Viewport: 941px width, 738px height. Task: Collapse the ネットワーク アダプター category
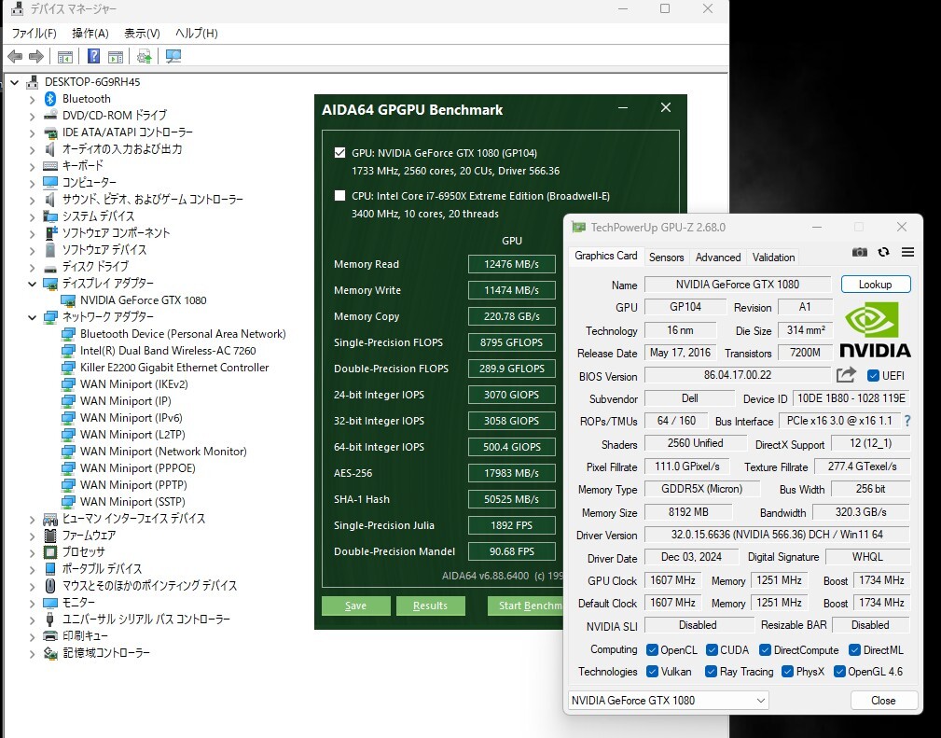click(33, 317)
